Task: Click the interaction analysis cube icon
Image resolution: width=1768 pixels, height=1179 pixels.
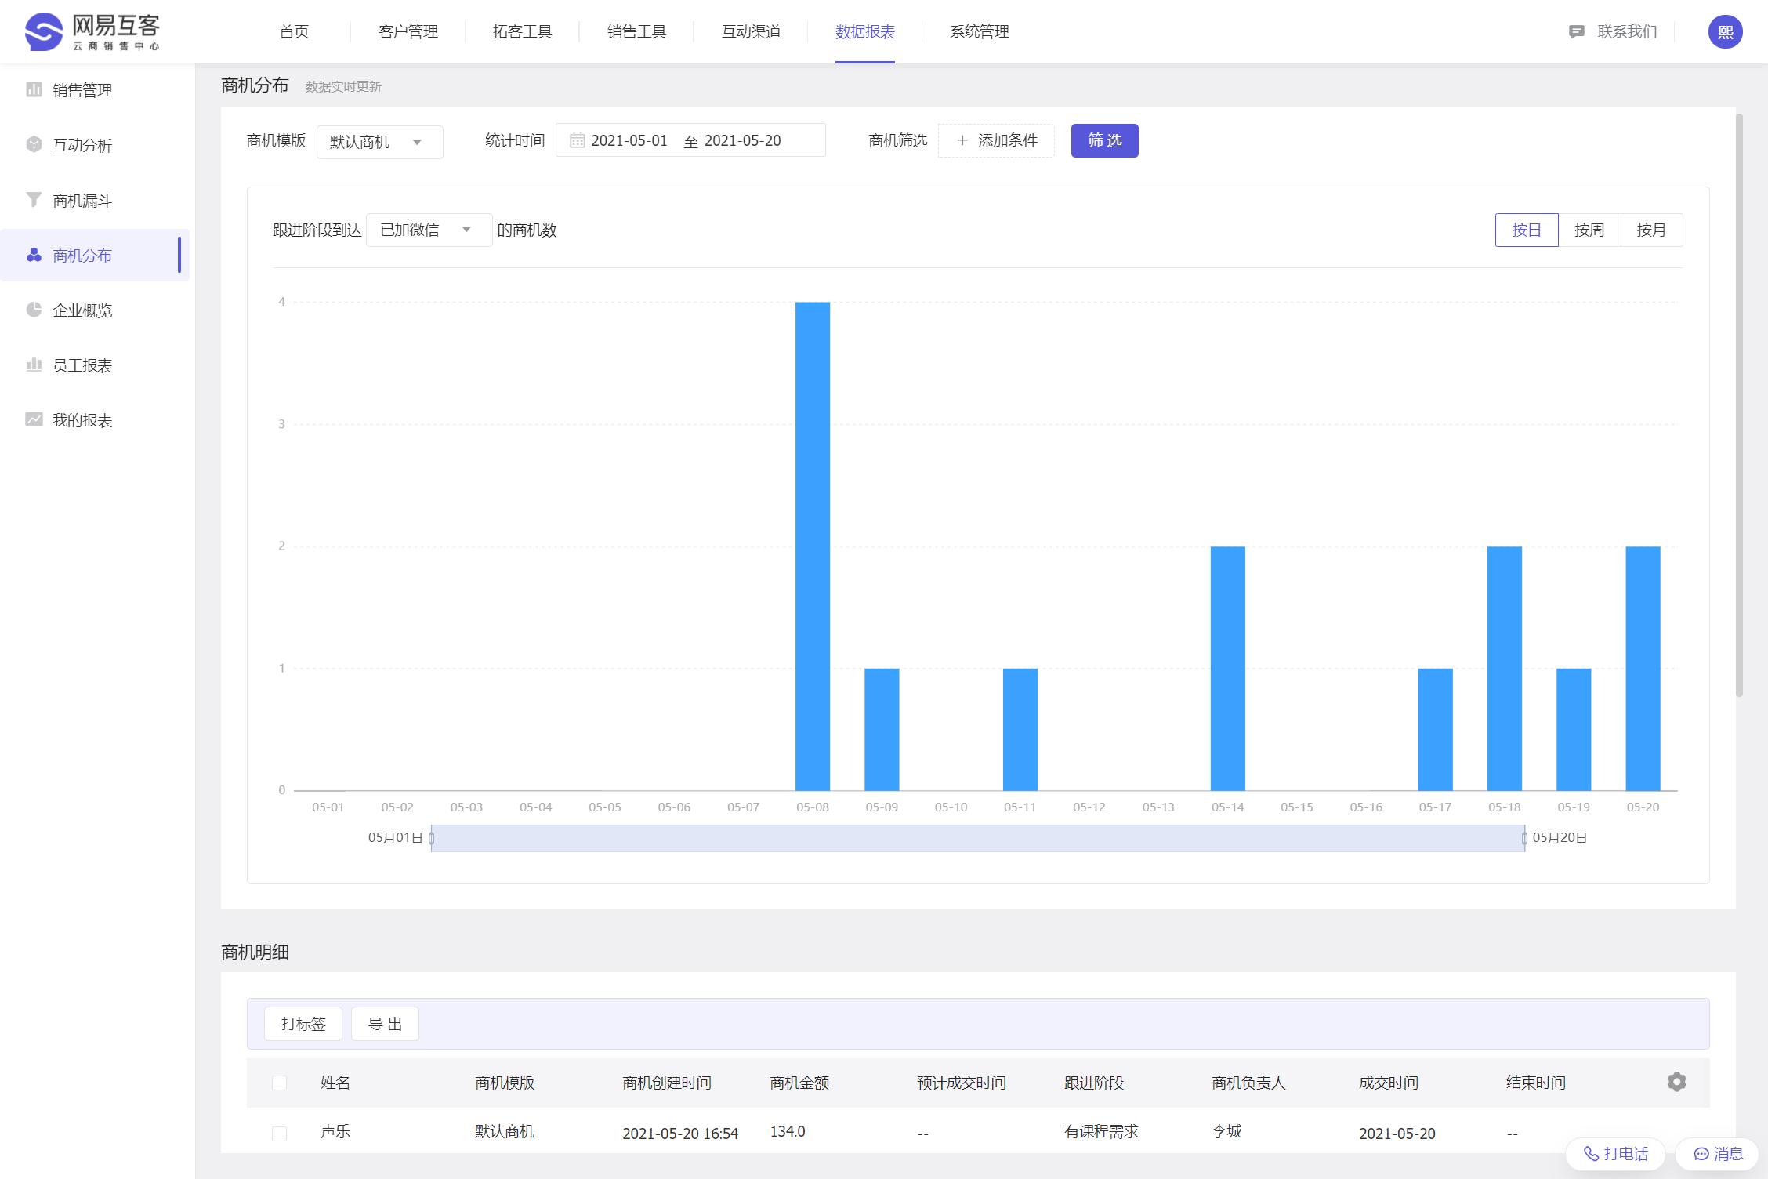Action: pyautogui.click(x=34, y=144)
